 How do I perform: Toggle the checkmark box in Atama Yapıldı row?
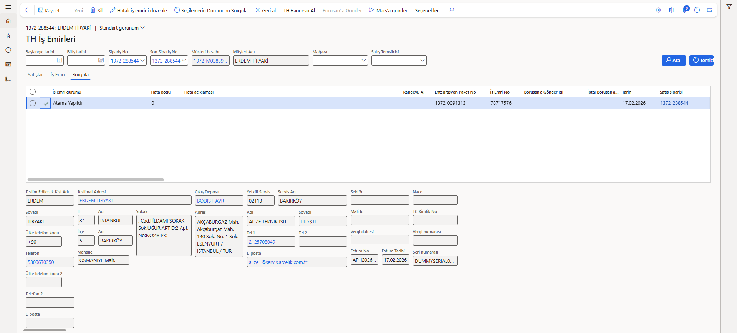coord(45,103)
